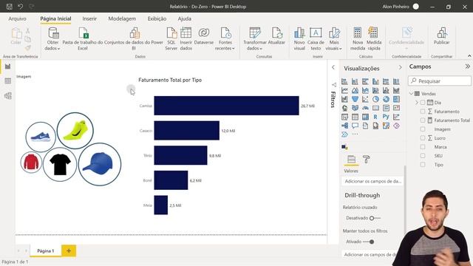Open the Fontes recentes dropdown

(225, 39)
